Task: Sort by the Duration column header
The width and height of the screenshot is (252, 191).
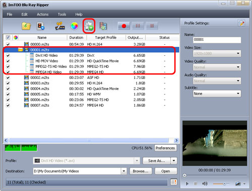Action: click(x=77, y=38)
